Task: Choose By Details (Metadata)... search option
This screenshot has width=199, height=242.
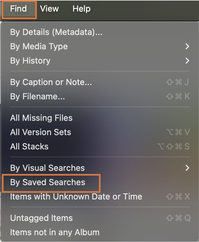Action: 56,32
